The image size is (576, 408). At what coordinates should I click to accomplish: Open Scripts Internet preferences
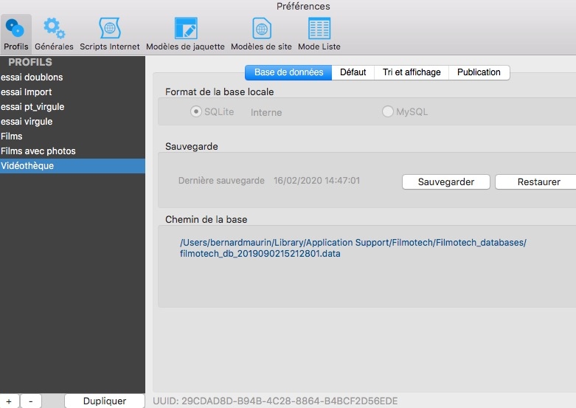coord(109,34)
